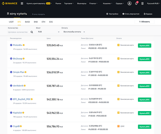Image resolution: width=161 pixels, height=134 pixels.
Task: Open ProtonEx advertiser profile link
Action: 18,45
